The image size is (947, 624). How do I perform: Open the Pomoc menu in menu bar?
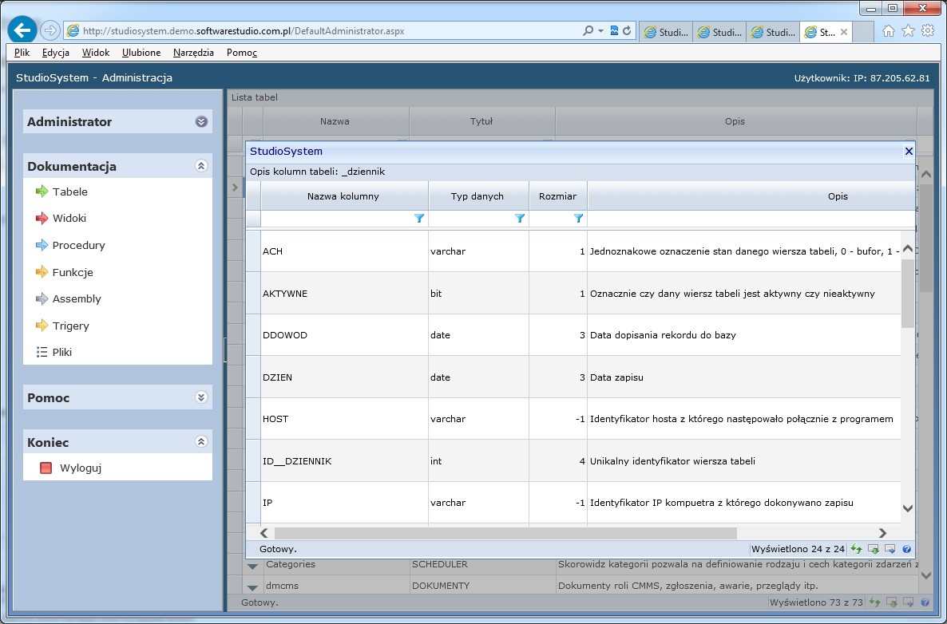click(242, 53)
